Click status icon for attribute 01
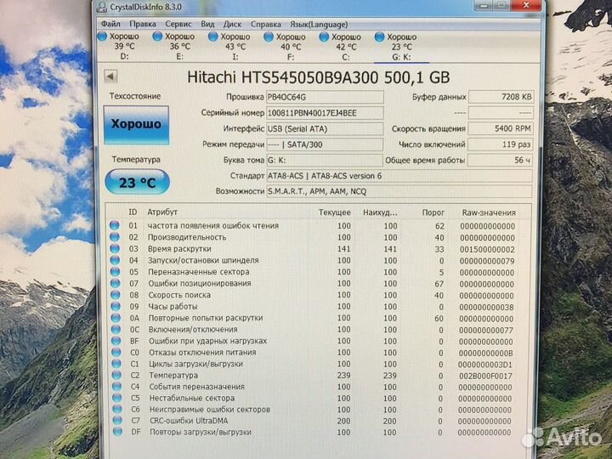Screen dimensions: 612x459 coord(115,225)
